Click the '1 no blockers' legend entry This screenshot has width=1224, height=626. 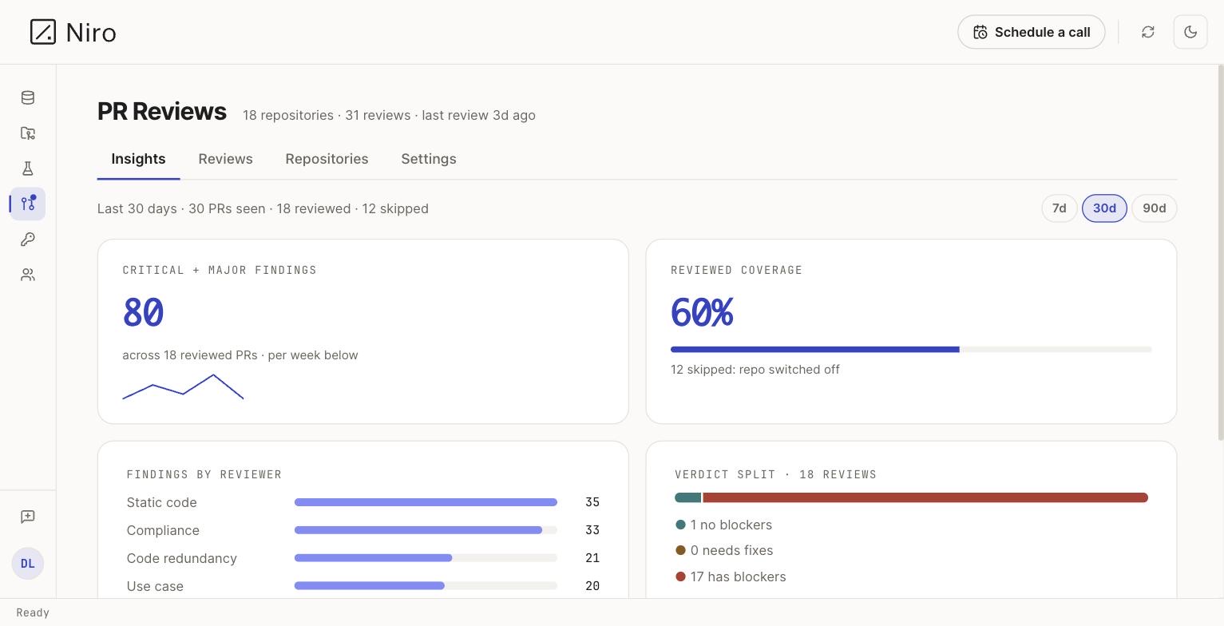click(723, 525)
